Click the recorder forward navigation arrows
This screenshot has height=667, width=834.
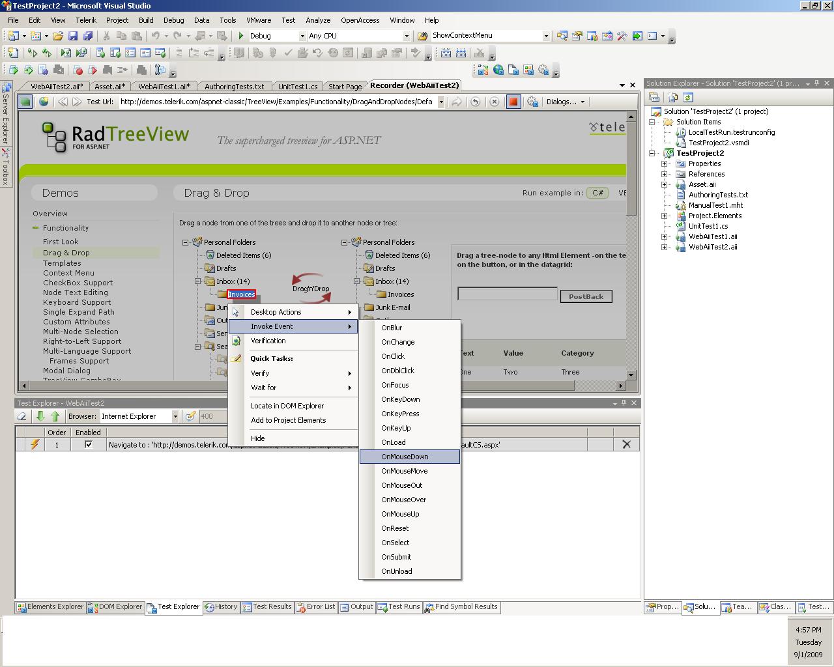(x=77, y=102)
